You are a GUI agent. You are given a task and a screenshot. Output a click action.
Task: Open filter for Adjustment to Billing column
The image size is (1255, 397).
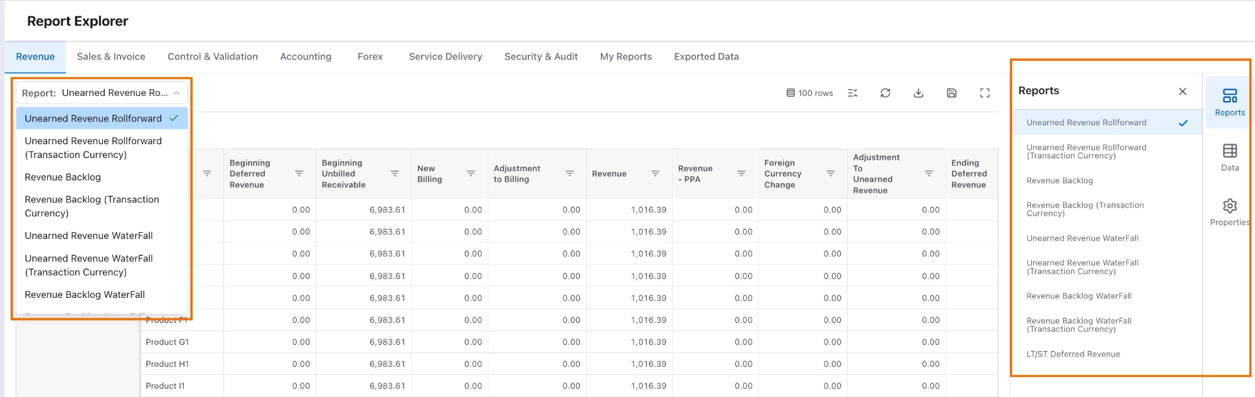570,174
